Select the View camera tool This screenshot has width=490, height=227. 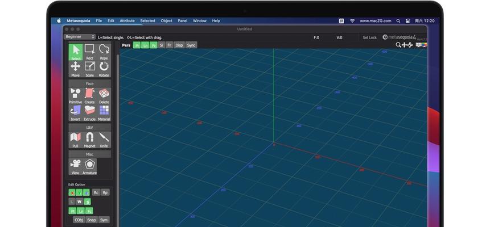pyautogui.click(x=76, y=166)
